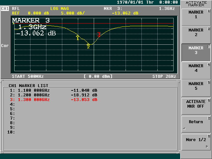Click the Return softkey
Screen dimensions: 212x159
pos(196,124)
